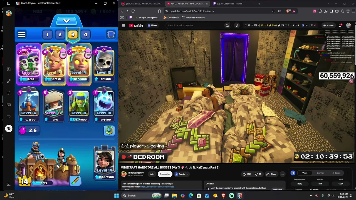Edit tower skin with the pencil icon

coord(75,181)
